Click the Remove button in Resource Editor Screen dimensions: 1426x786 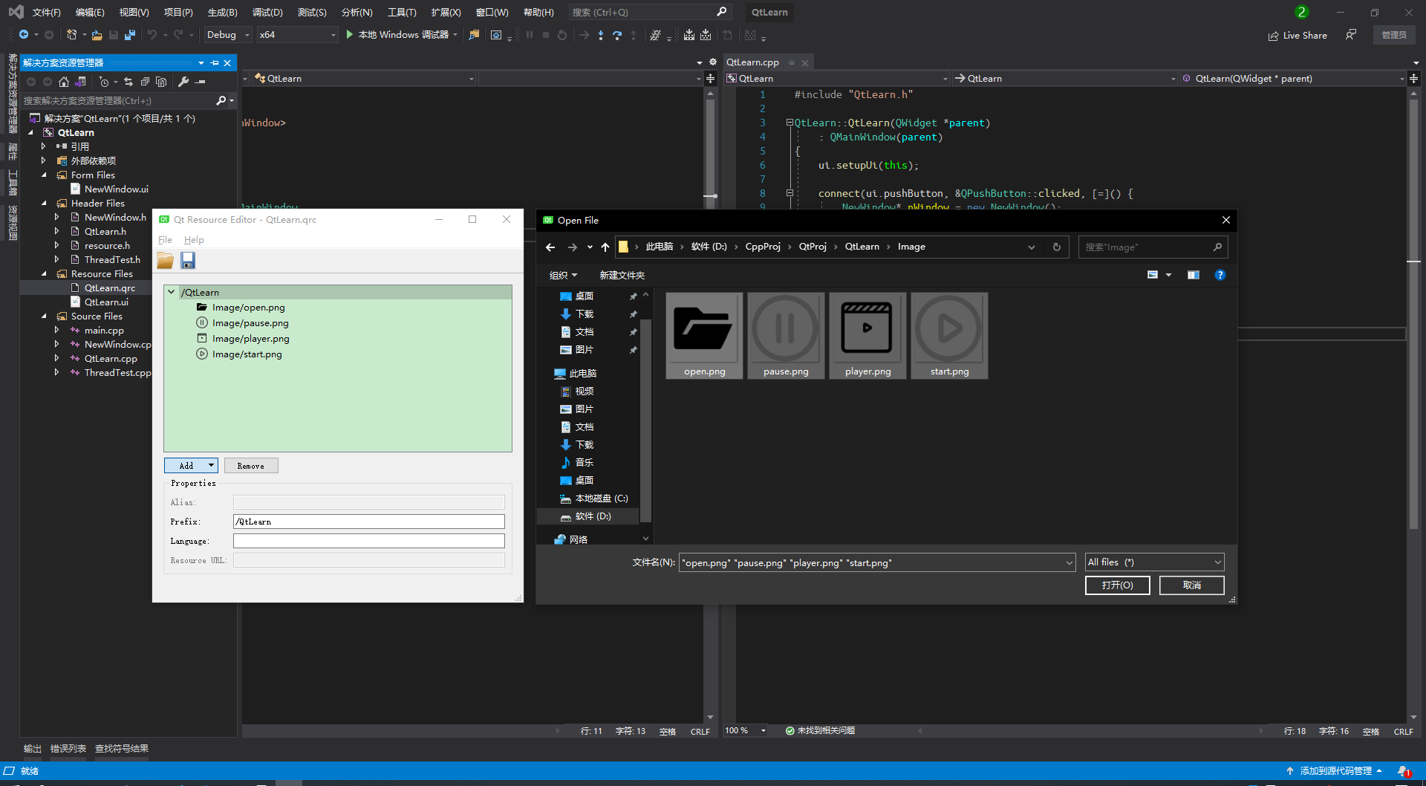tap(251, 466)
